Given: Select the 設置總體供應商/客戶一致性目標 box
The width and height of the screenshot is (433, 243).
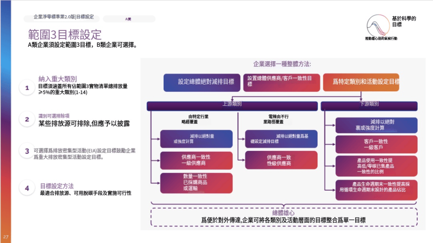Looking at the screenshot, I should (x=281, y=82).
